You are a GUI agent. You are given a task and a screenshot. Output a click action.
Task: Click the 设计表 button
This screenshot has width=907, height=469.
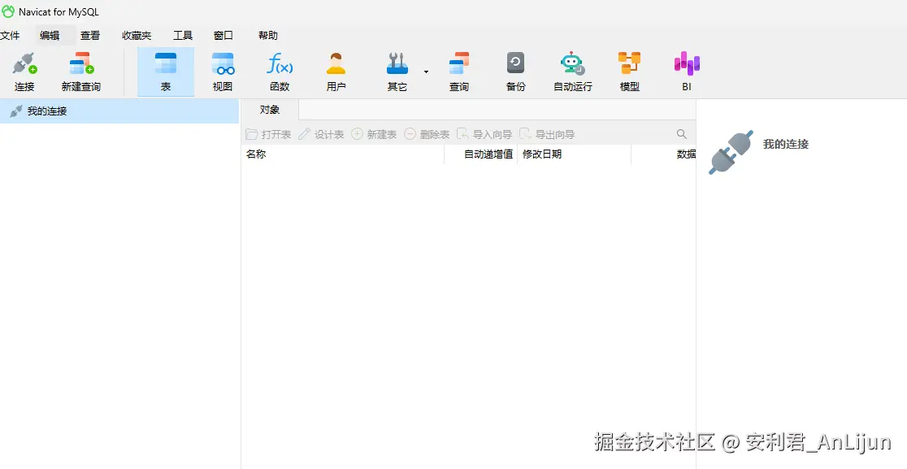coord(321,134)
